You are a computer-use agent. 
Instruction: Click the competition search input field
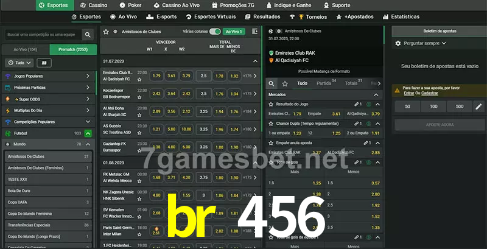pyautogui.click(x=43, y=35)
